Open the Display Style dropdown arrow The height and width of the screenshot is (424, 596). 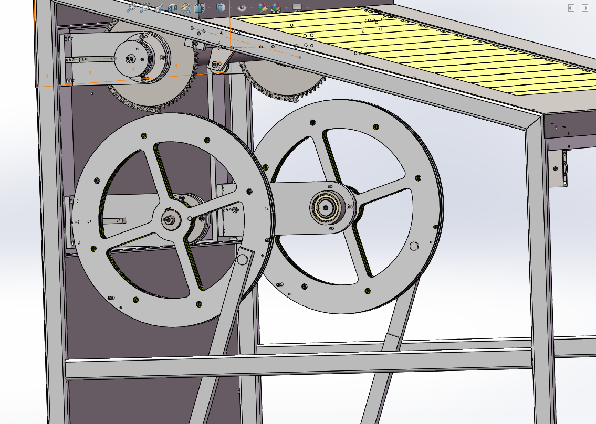[231, 8]
